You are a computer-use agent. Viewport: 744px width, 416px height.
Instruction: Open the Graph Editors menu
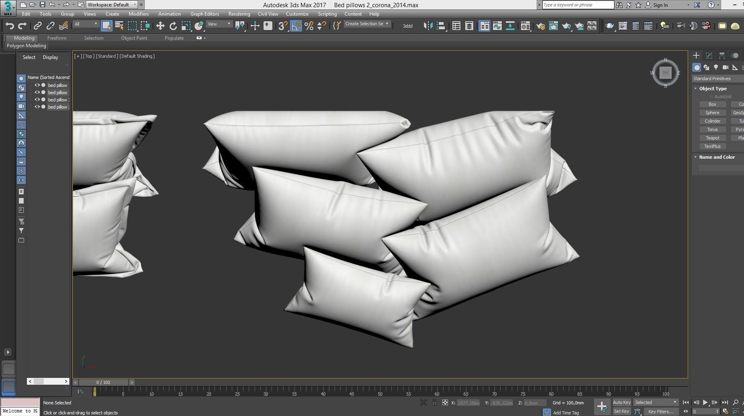tap(205, 14)
